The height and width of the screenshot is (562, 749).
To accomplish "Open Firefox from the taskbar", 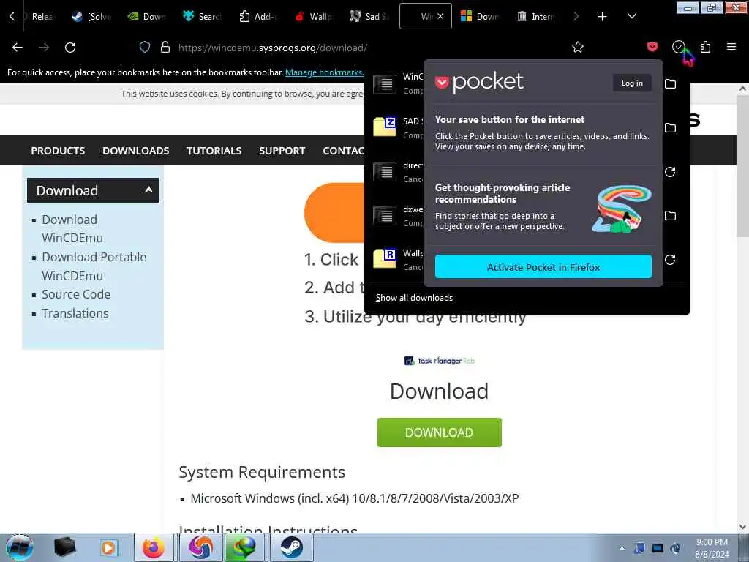I will 154,547.
